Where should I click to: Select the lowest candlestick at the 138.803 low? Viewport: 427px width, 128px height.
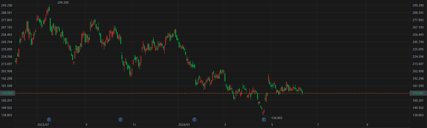click(x=263, y=113)
